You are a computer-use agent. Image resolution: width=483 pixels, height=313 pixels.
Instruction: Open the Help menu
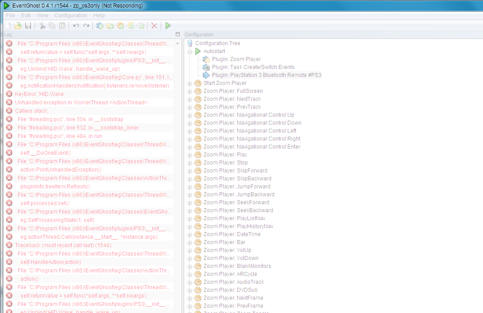click(99, 15)
